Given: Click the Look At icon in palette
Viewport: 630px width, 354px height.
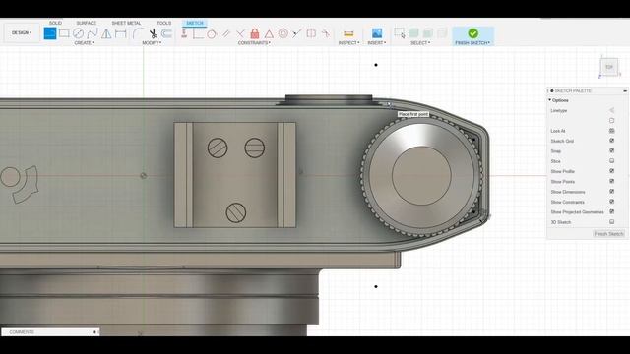Looking at the screenshot, I should click(x=612, y=131).
